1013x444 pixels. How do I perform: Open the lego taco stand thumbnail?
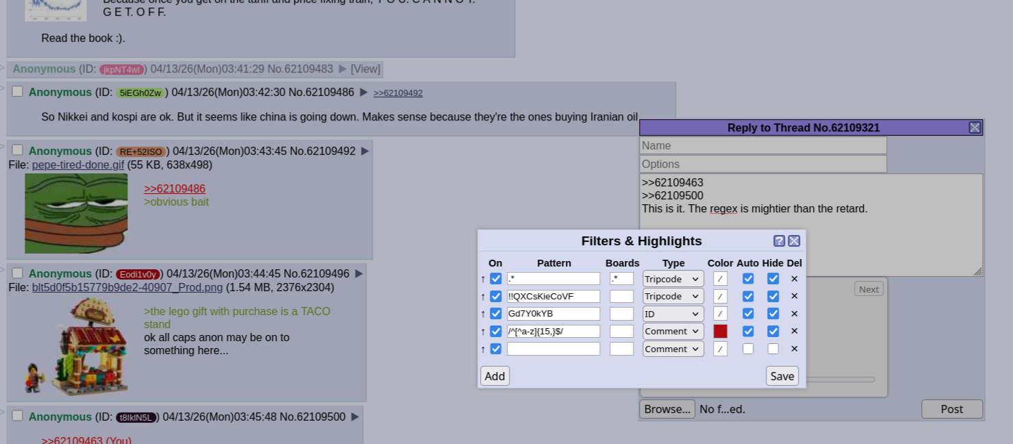click(x=76, y=346)
